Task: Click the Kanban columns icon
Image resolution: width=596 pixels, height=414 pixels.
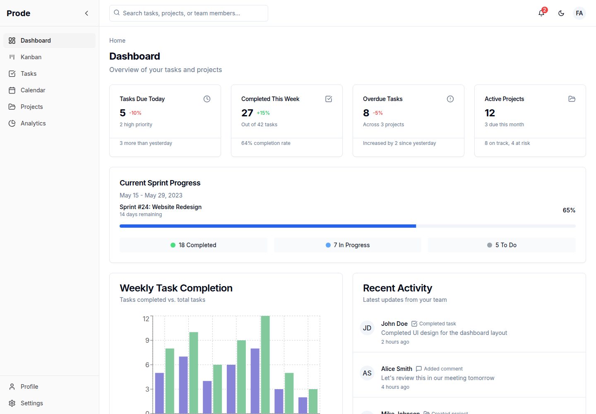Action: click(x=12, y=57)
